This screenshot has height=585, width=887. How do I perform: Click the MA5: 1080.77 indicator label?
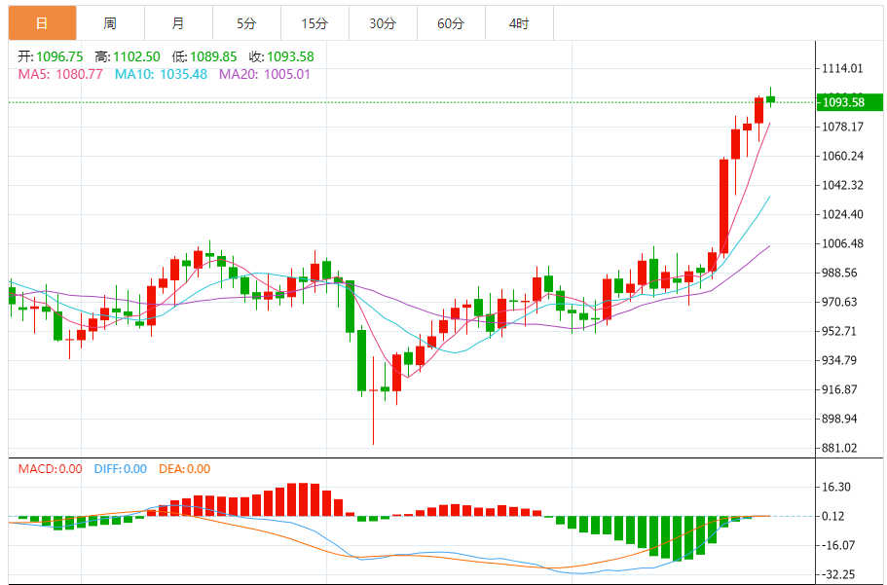coord(60,74)
